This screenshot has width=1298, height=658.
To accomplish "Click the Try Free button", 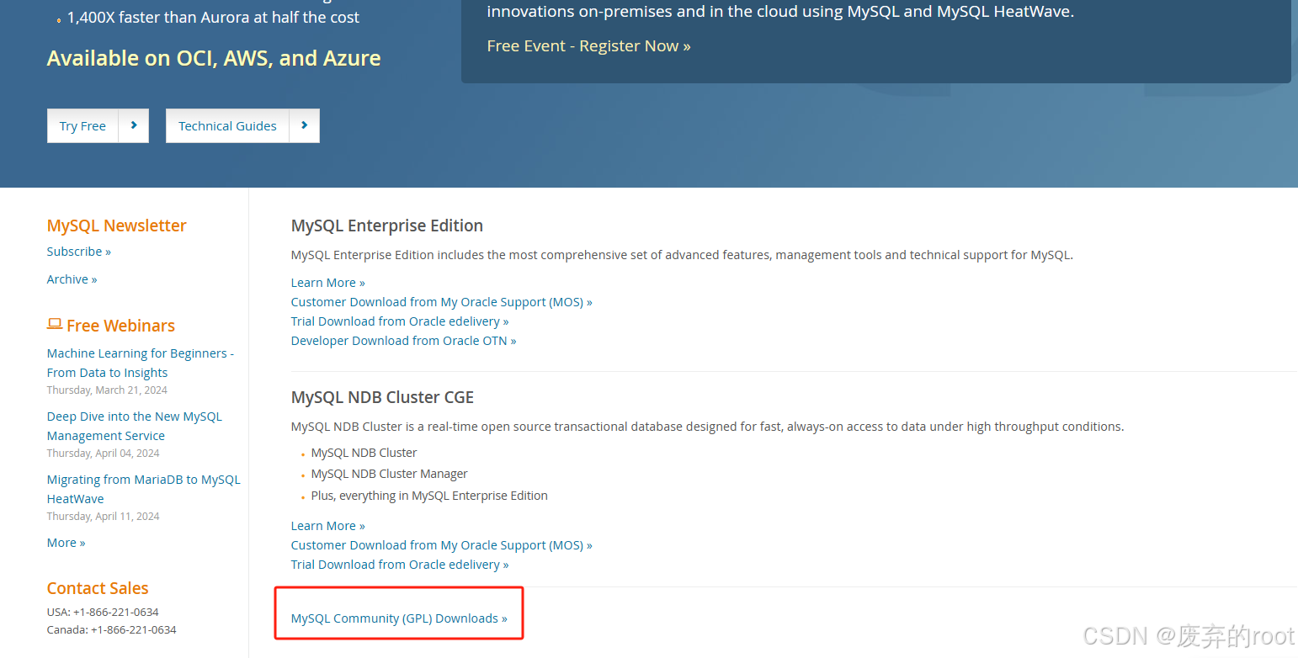I will click(82, 126).
